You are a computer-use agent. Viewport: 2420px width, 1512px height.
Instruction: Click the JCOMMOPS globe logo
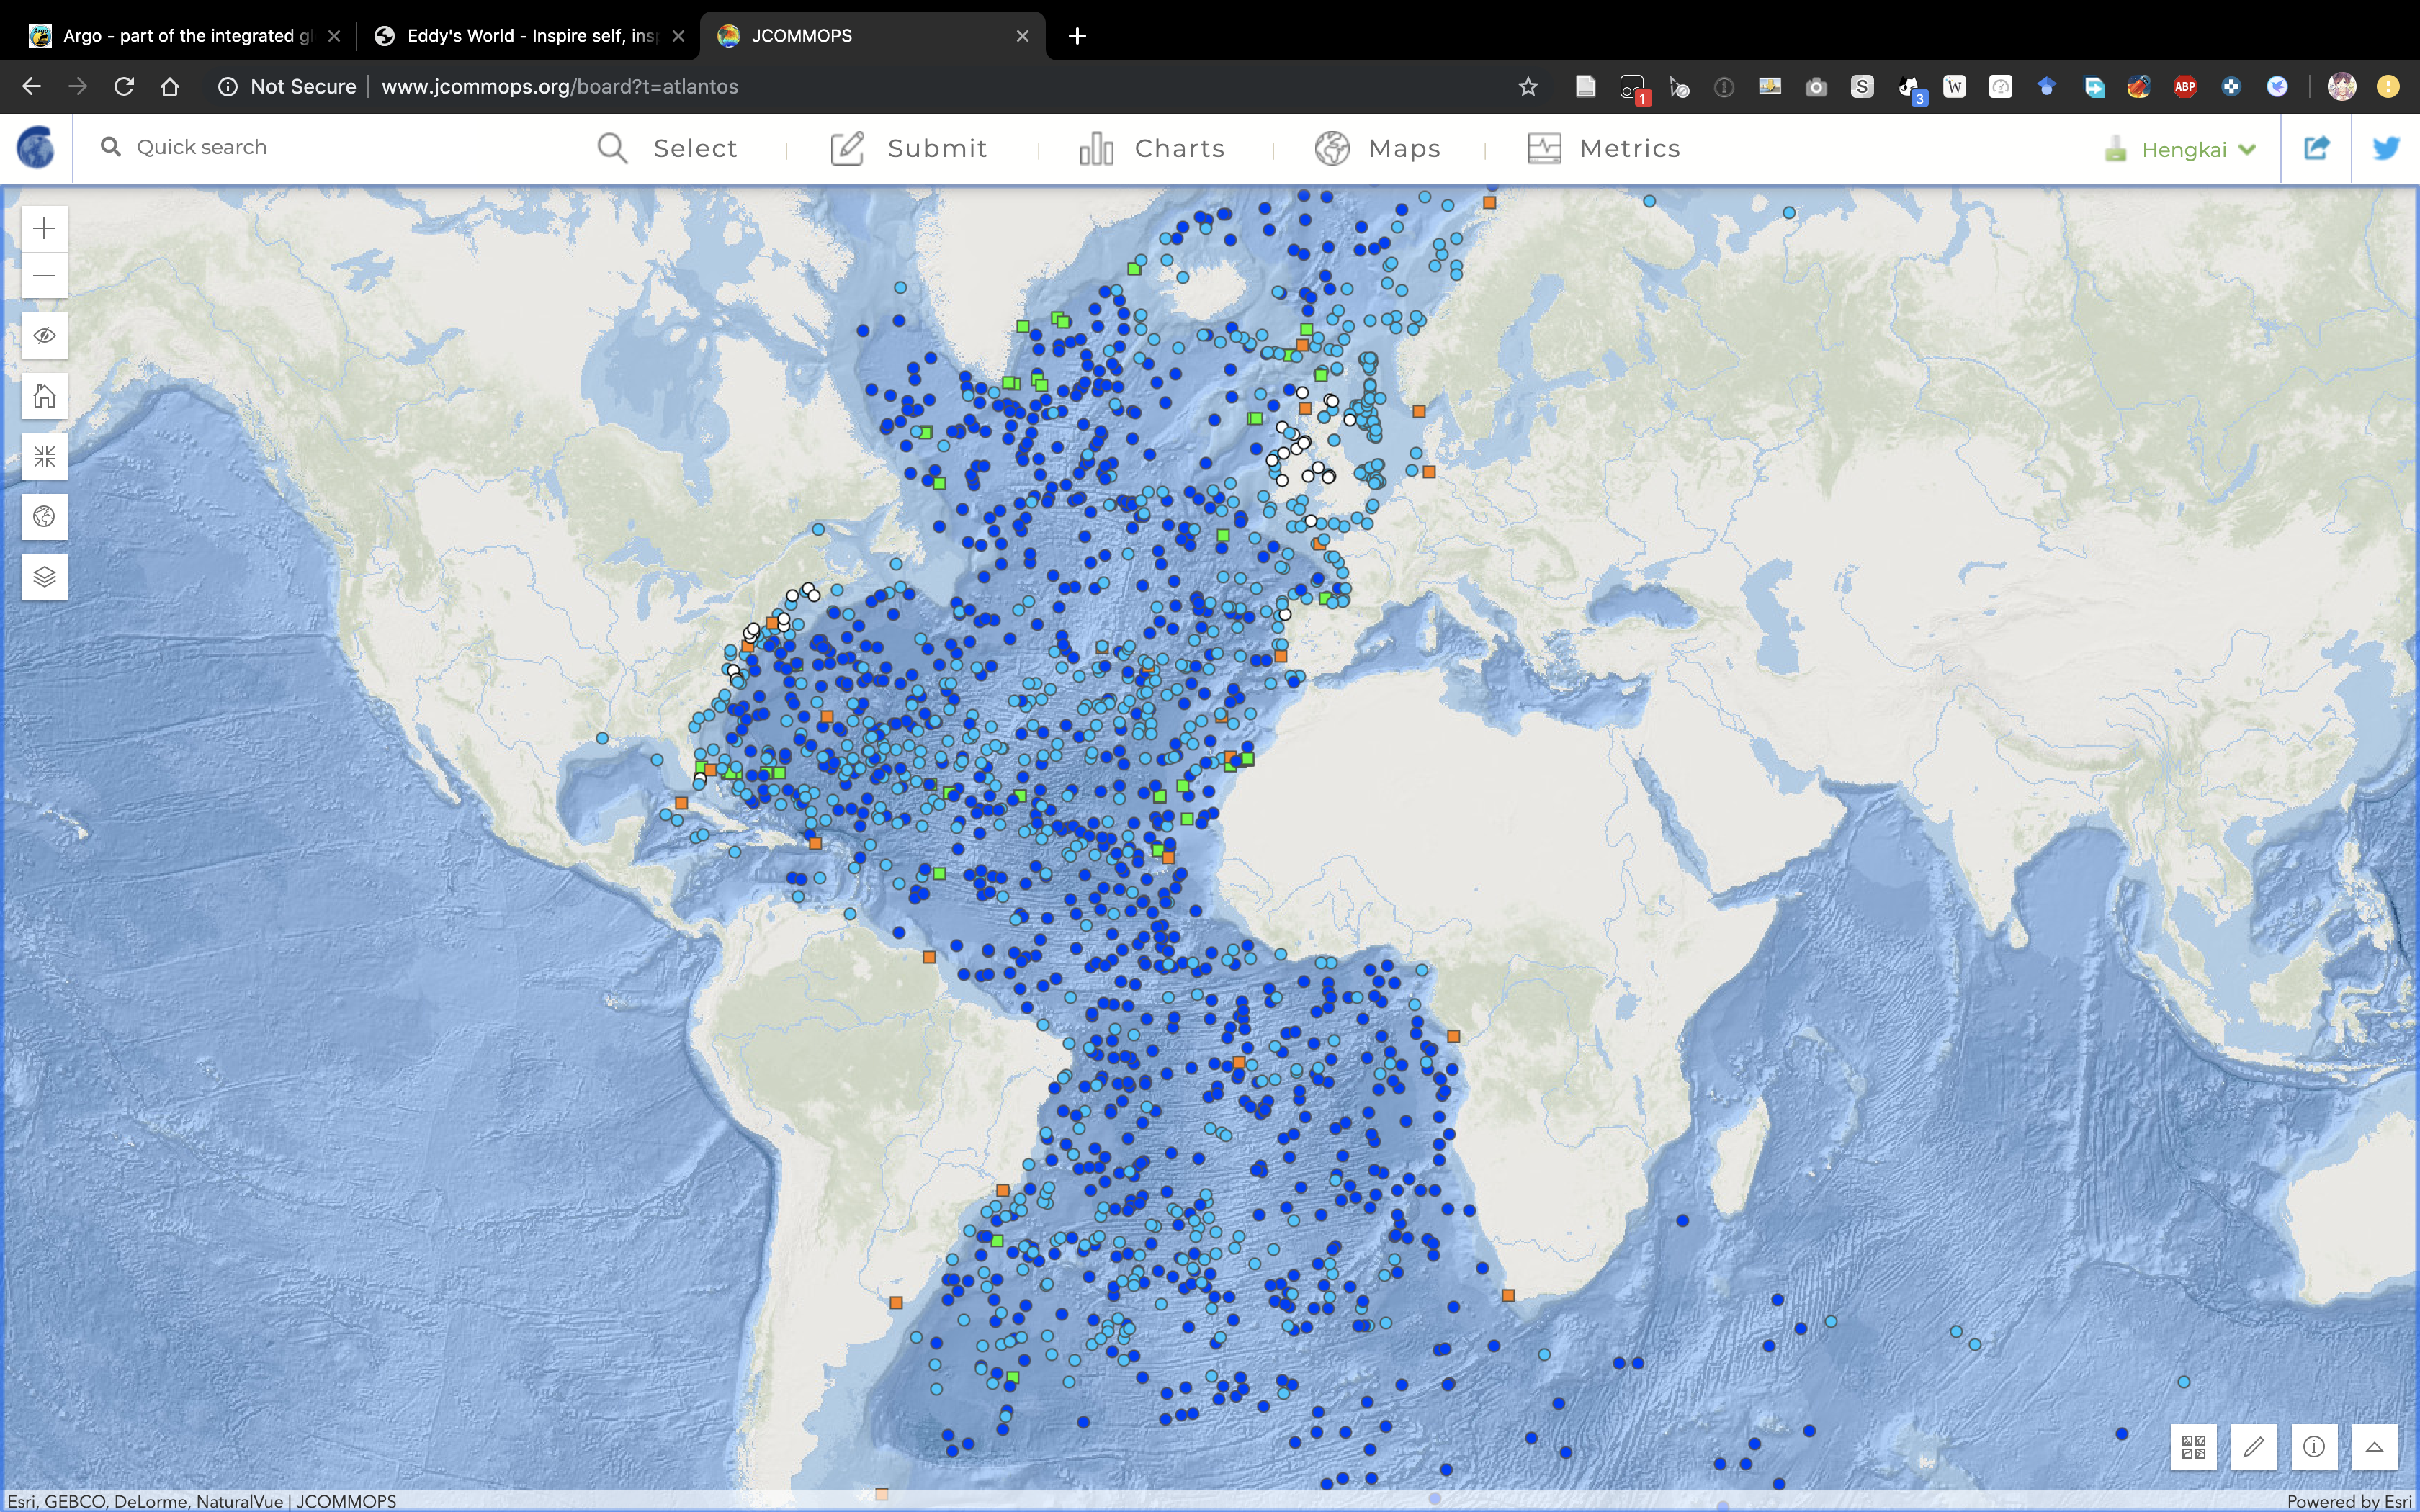tap(36, 148)
